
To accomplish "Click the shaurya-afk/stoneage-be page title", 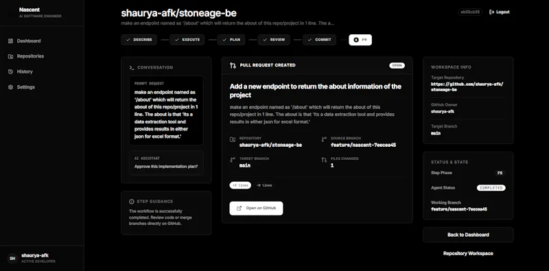I will [178, 13].
